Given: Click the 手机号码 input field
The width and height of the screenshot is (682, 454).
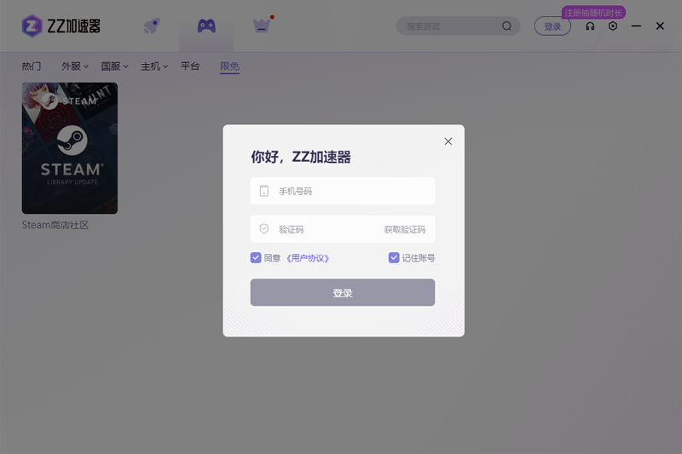Looking at the screenshot, I should (x=350, y=191).
